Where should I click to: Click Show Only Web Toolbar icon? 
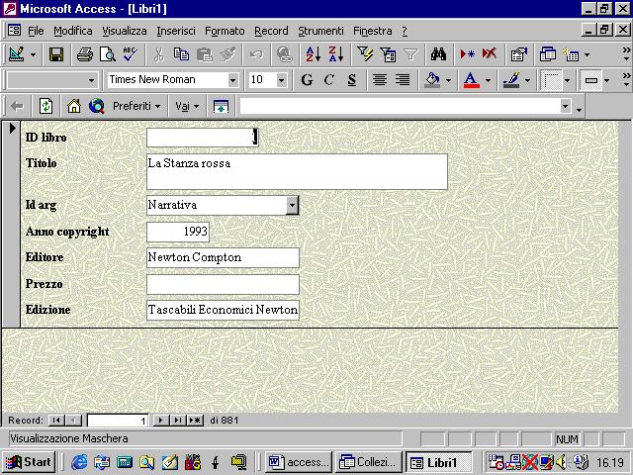221,106
